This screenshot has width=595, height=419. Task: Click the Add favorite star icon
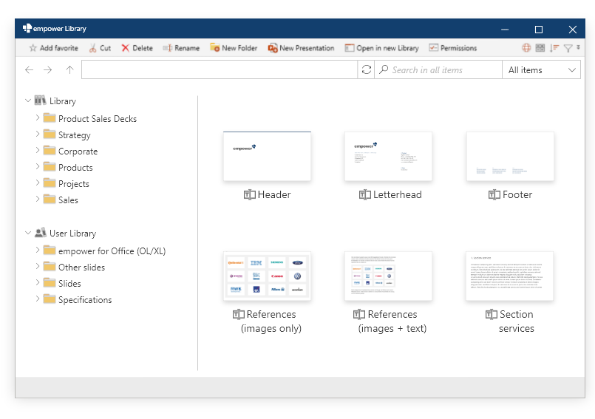[33, 48]
